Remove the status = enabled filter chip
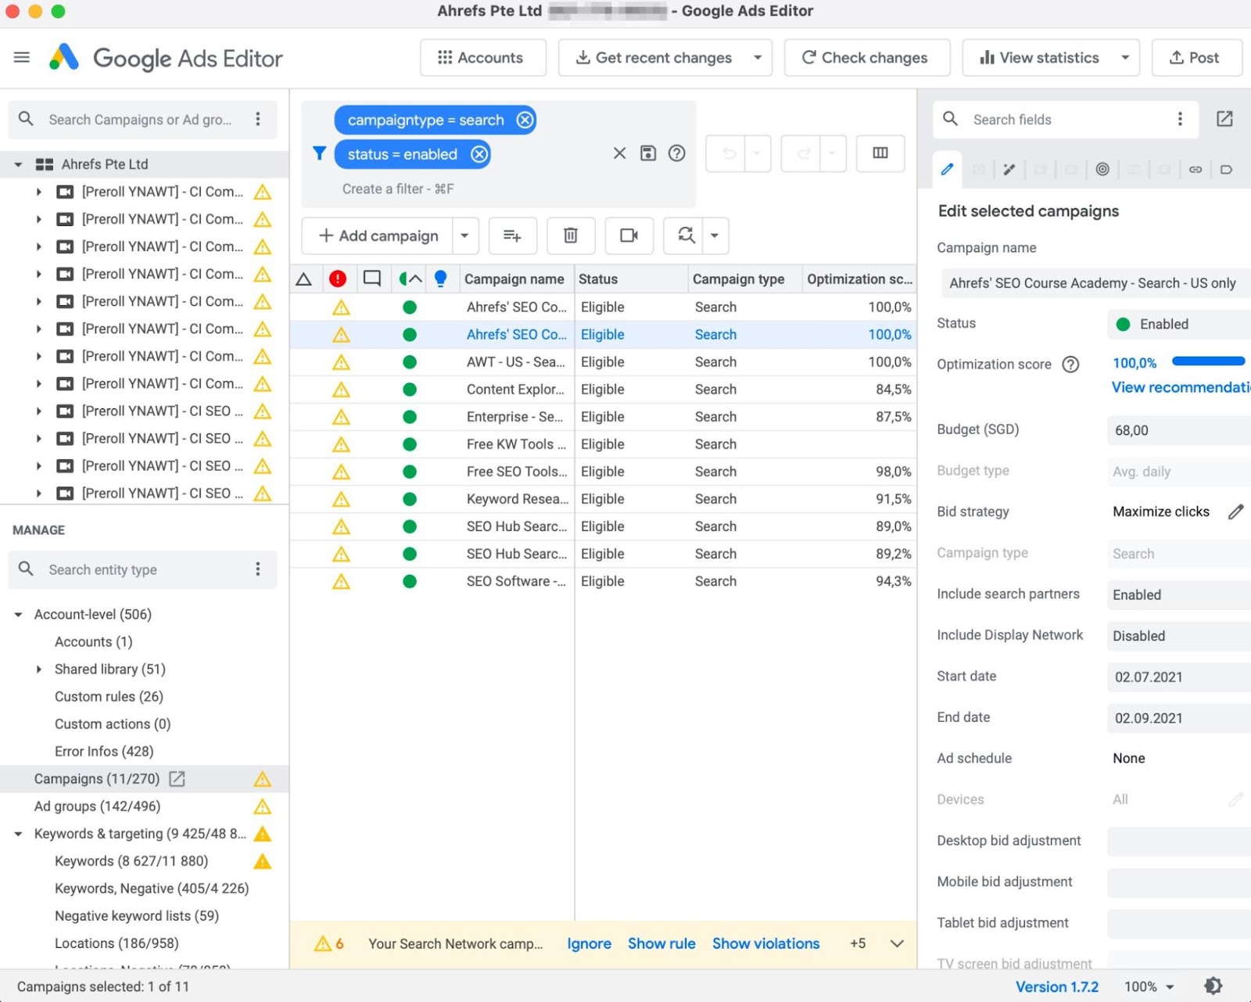This screenshot has height=1002, width=1251. click(479, 154)
